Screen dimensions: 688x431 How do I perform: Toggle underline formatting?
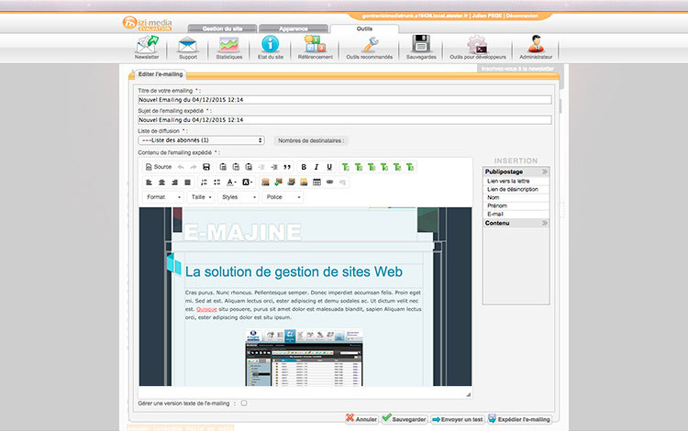pyautogui.click(x=329, y=167)
